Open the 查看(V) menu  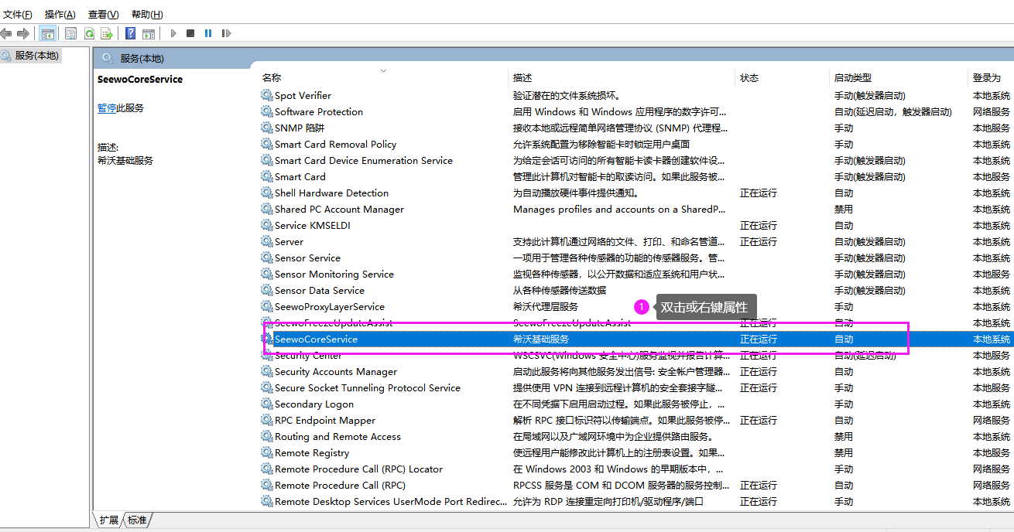pos(103,14)
